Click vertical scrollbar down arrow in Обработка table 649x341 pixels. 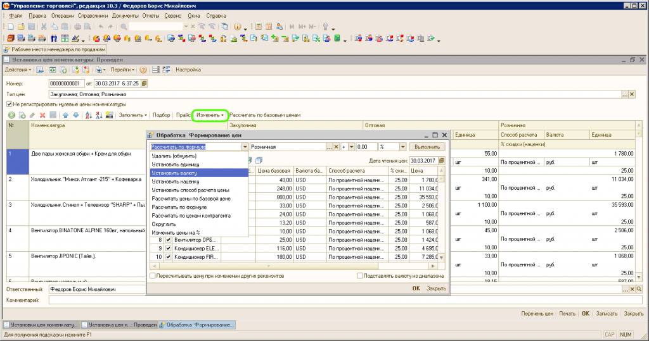click(441, 257)
